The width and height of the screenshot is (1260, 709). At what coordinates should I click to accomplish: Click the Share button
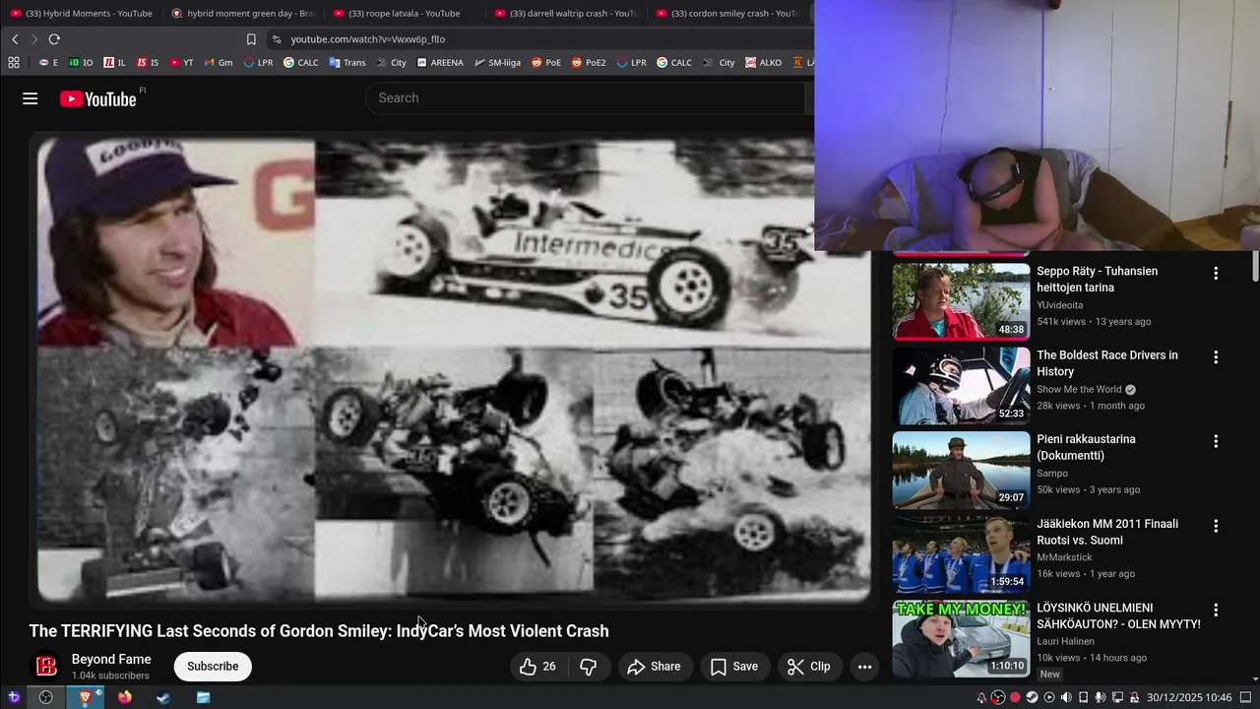(654, 667)
